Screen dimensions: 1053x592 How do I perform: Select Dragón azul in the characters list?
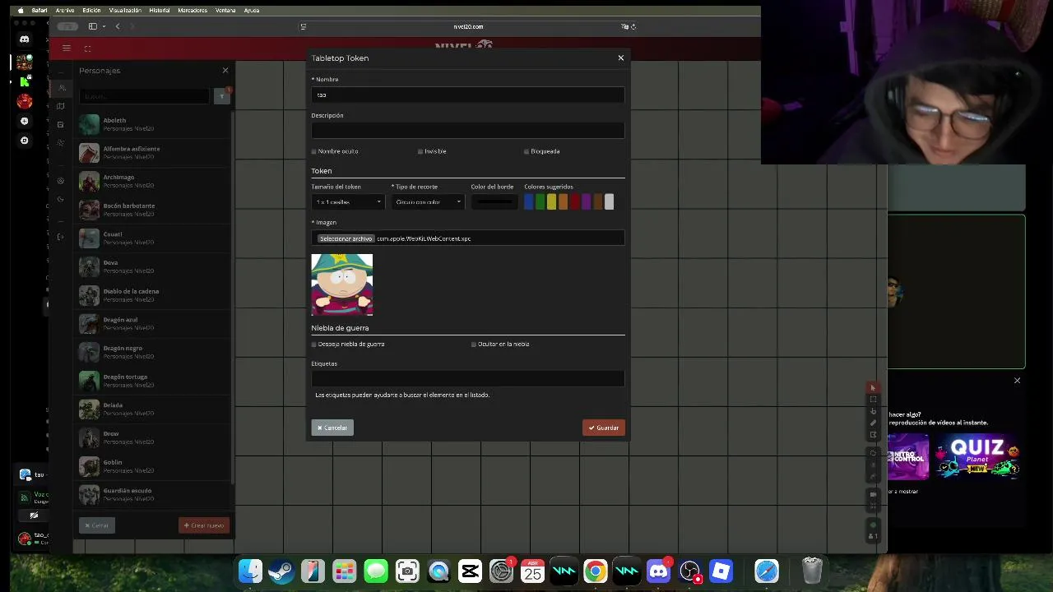(x=154, y=323)
